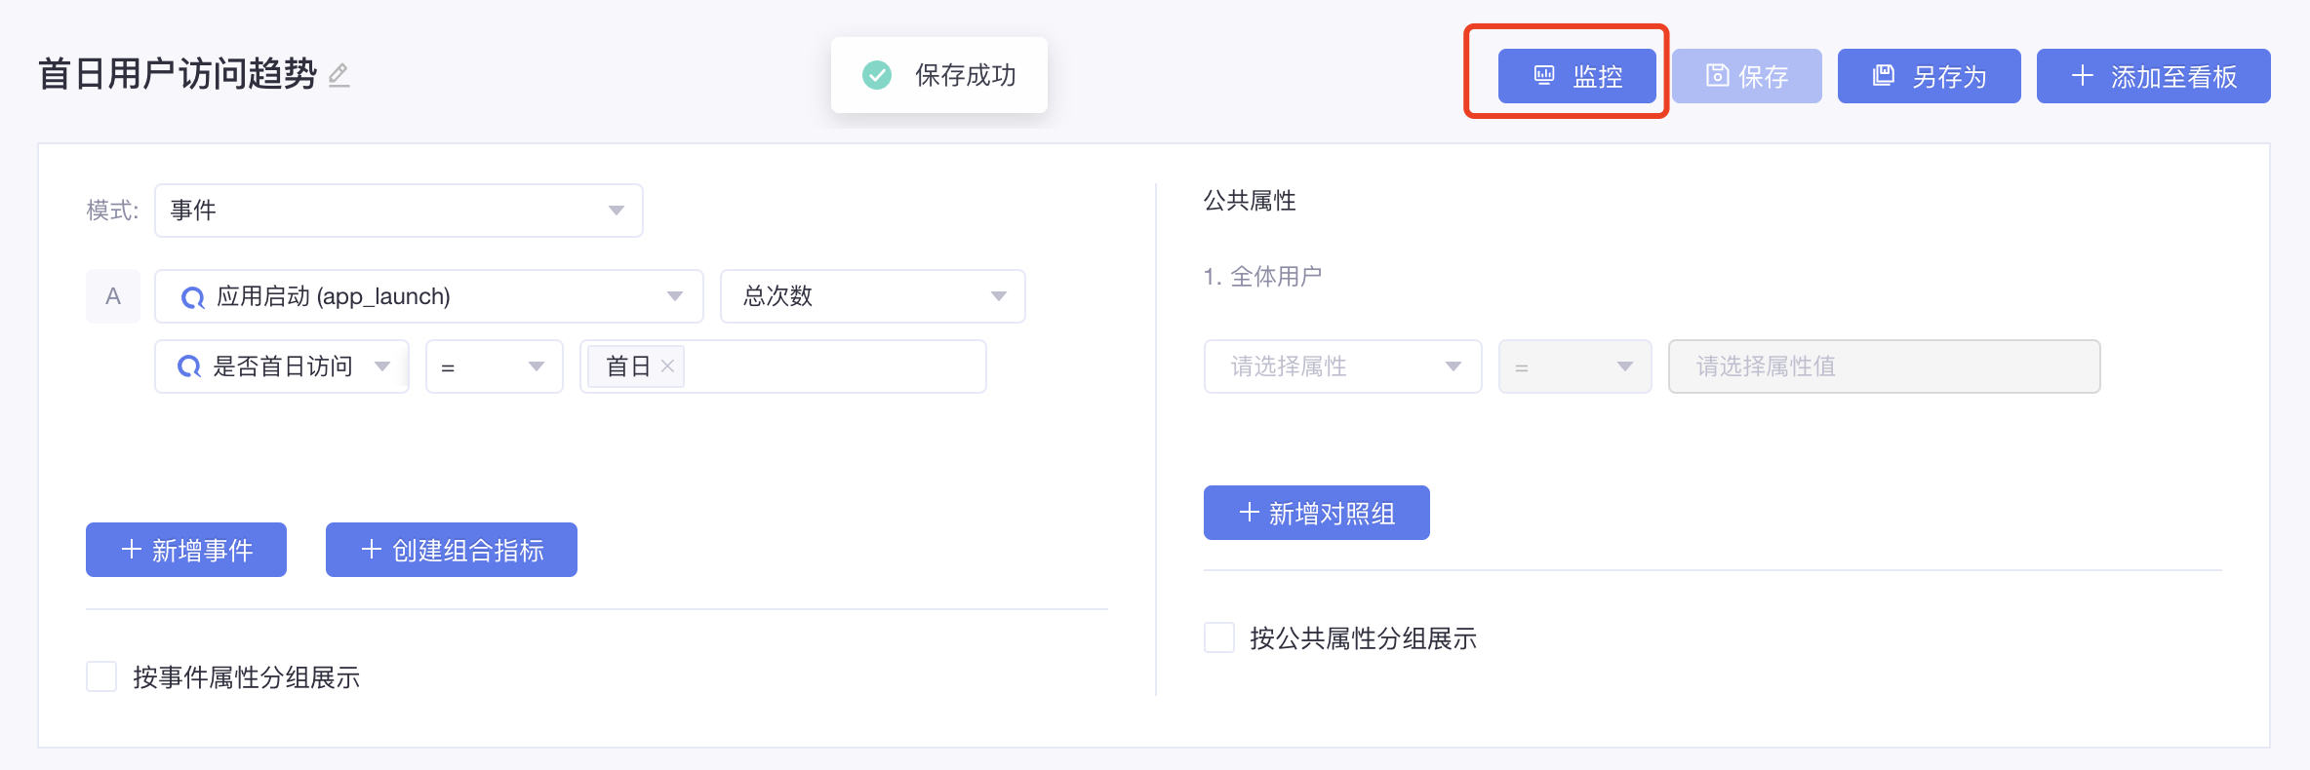The image size is (2310, 770).
Task: Open the 模式 事件 dropdown
Action: coord(399,211)
